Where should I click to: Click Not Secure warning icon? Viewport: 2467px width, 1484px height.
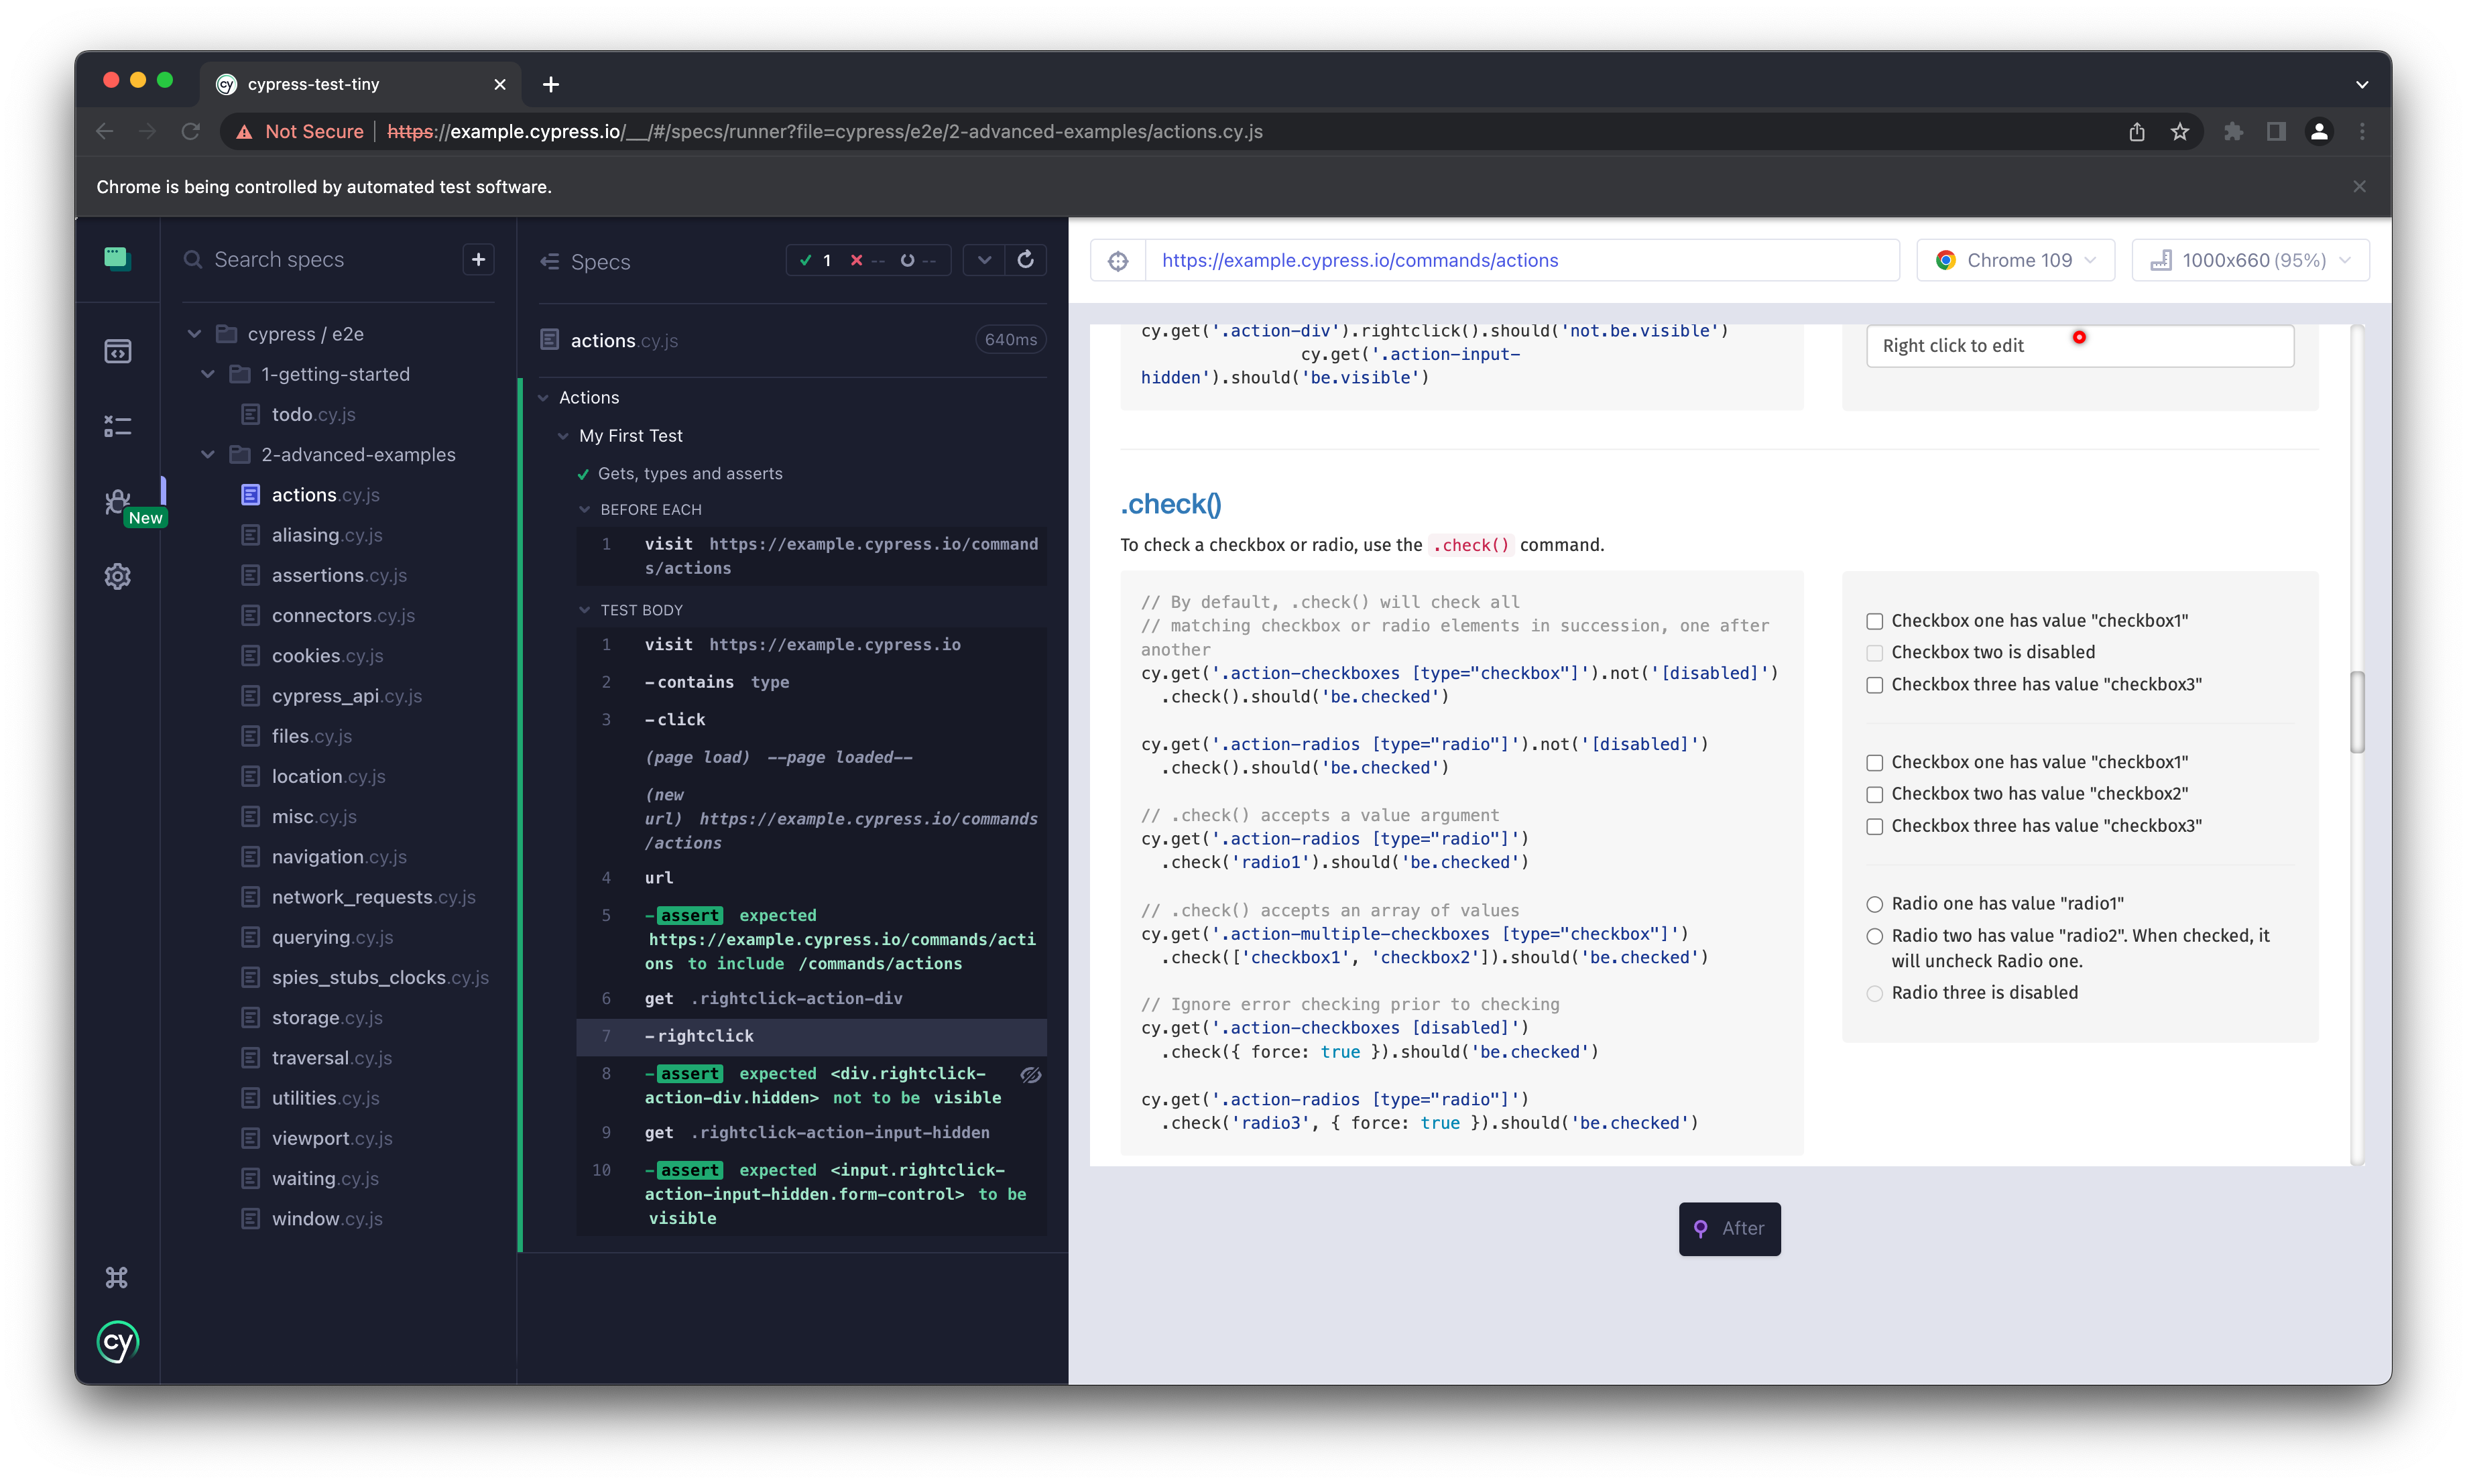coord(244,132)
